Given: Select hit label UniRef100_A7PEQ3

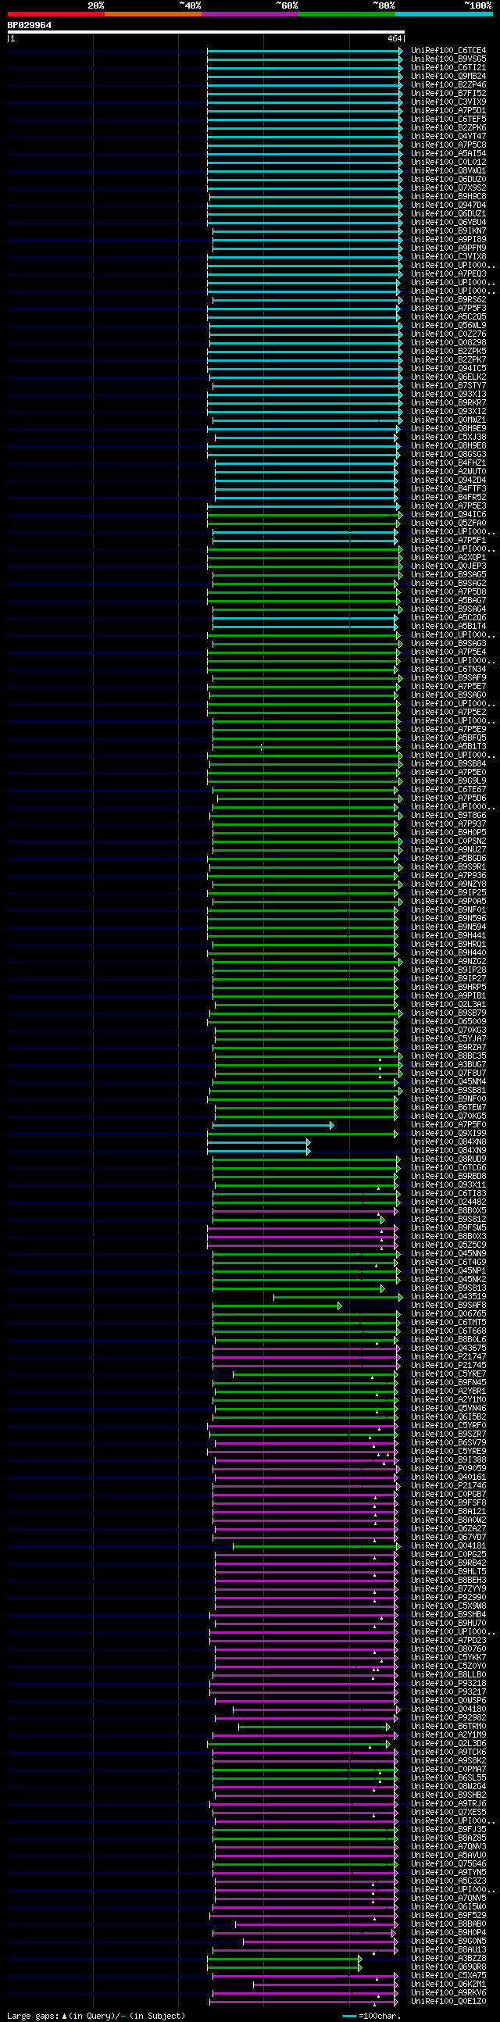Looking at the screenshot, I should [x=448, y=274].
